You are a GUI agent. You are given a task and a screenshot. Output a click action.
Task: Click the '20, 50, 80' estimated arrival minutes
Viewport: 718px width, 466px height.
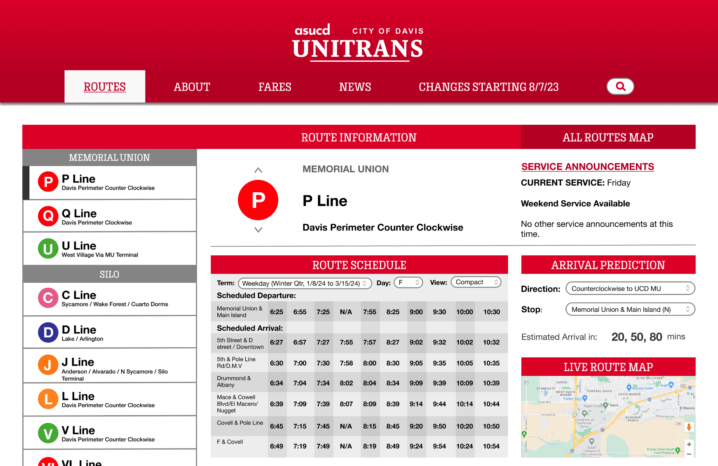(637, 337)
